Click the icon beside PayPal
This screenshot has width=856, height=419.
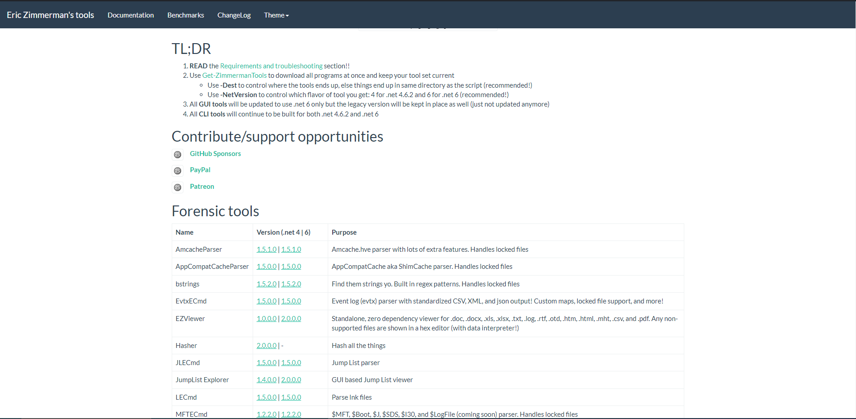point(178,171)
